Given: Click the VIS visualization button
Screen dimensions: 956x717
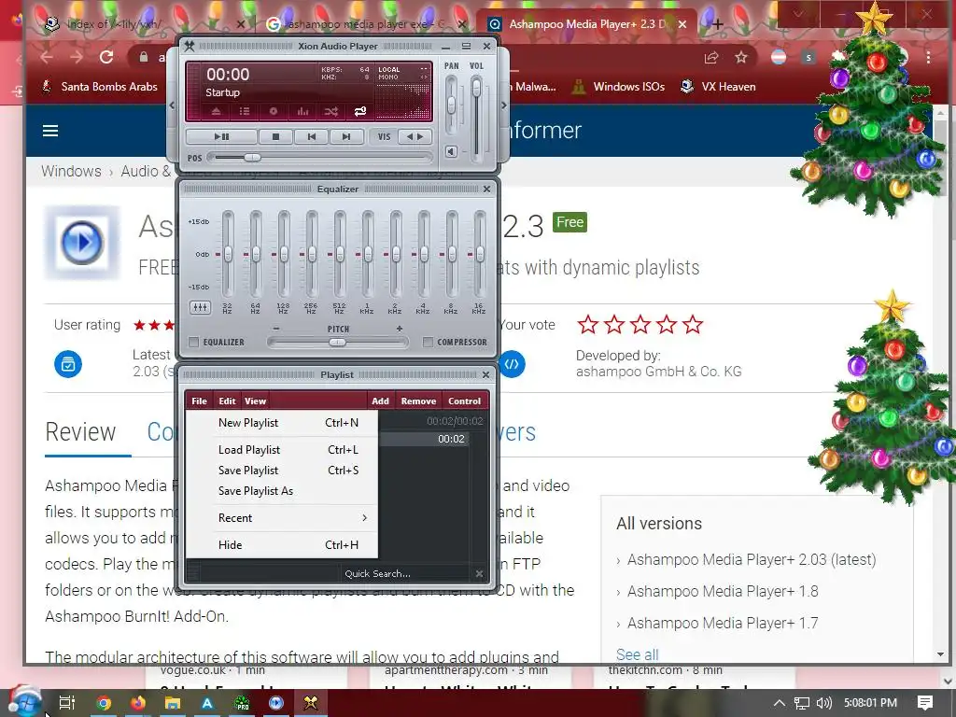Looking at the screenshot, I should [x=384, y=136].
